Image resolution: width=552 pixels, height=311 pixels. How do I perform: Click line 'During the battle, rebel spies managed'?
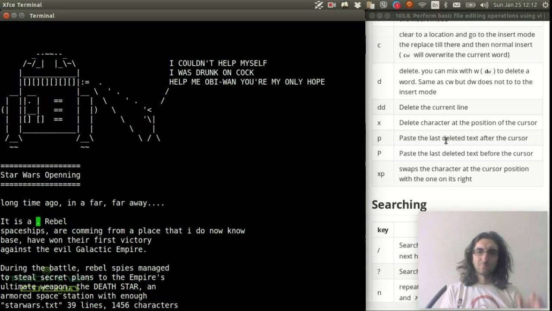[85, 268]
